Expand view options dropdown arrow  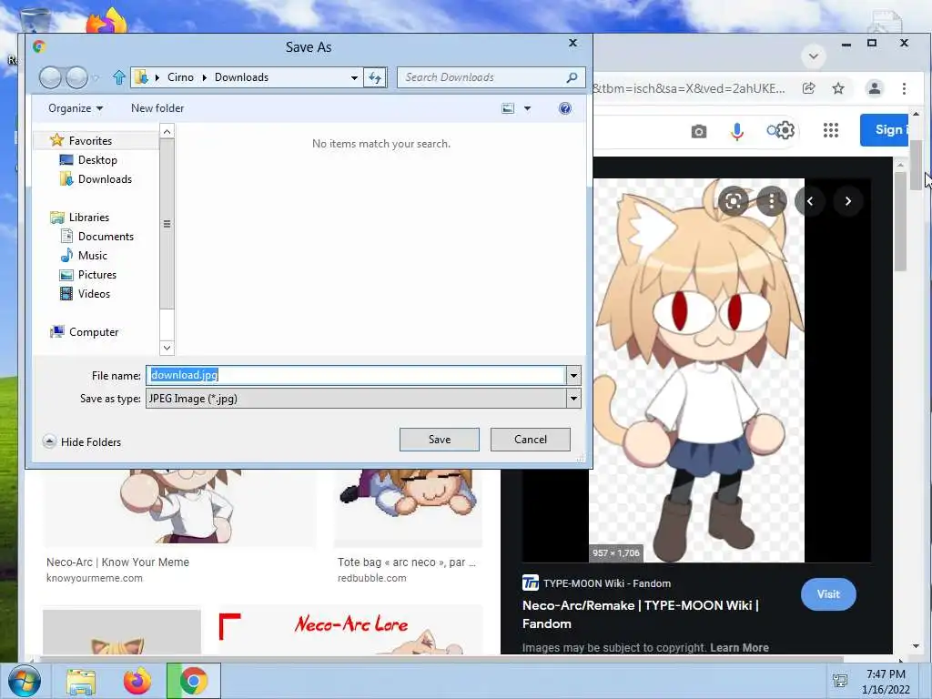coord(527,108)
